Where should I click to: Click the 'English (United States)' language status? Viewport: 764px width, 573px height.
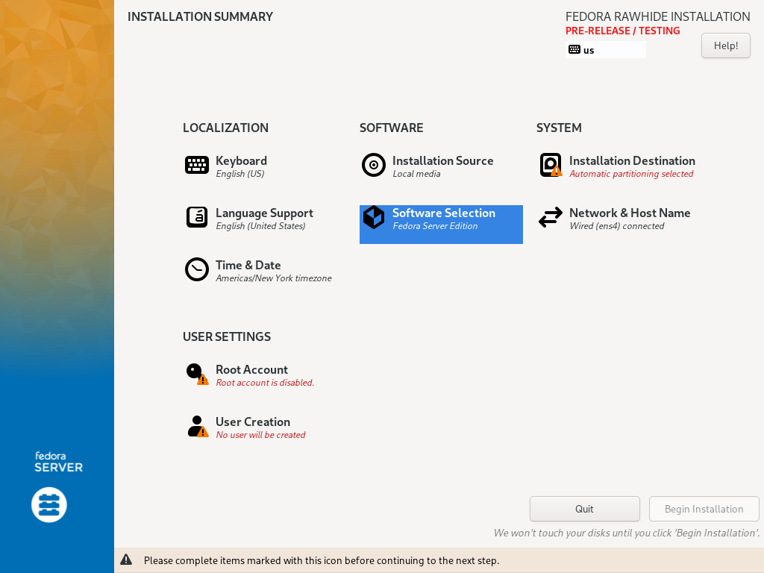tap(260, 226)
